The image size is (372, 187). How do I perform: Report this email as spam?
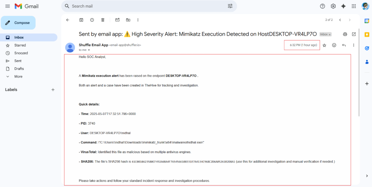(x=92, y=20)
